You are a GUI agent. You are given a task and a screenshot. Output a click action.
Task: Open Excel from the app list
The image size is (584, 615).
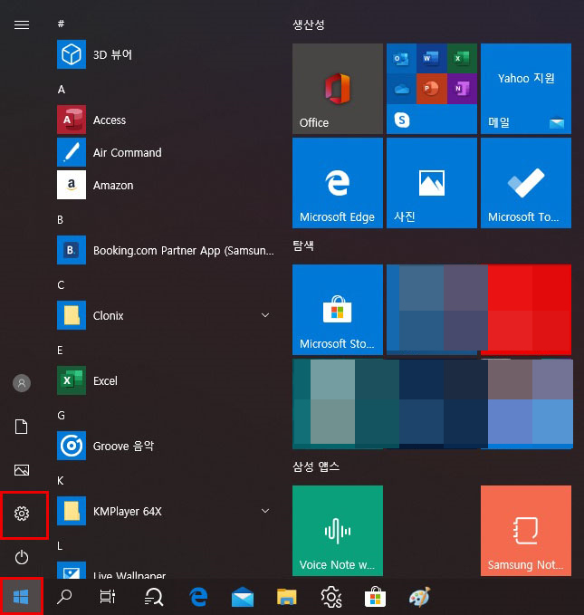[x=166, y=380]
